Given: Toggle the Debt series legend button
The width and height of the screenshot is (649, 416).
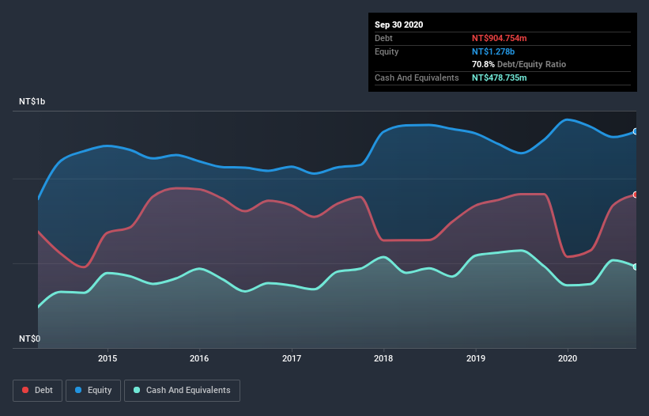Looking at the screenshot, I should pos(37,391).
